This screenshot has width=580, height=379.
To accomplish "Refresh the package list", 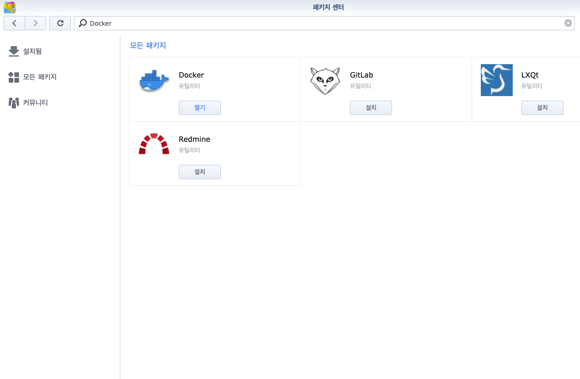I will click(x=60, y=23).
